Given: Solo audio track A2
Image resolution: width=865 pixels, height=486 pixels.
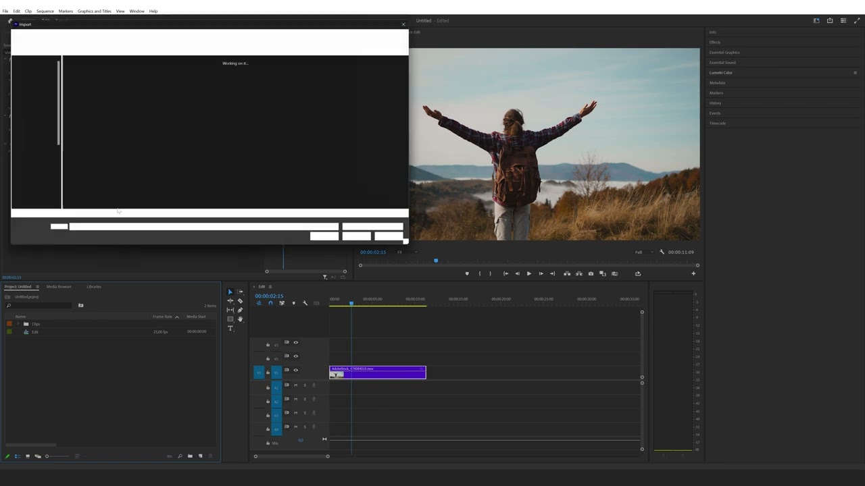Looking at the screenshot, I should tap(305, 399).
